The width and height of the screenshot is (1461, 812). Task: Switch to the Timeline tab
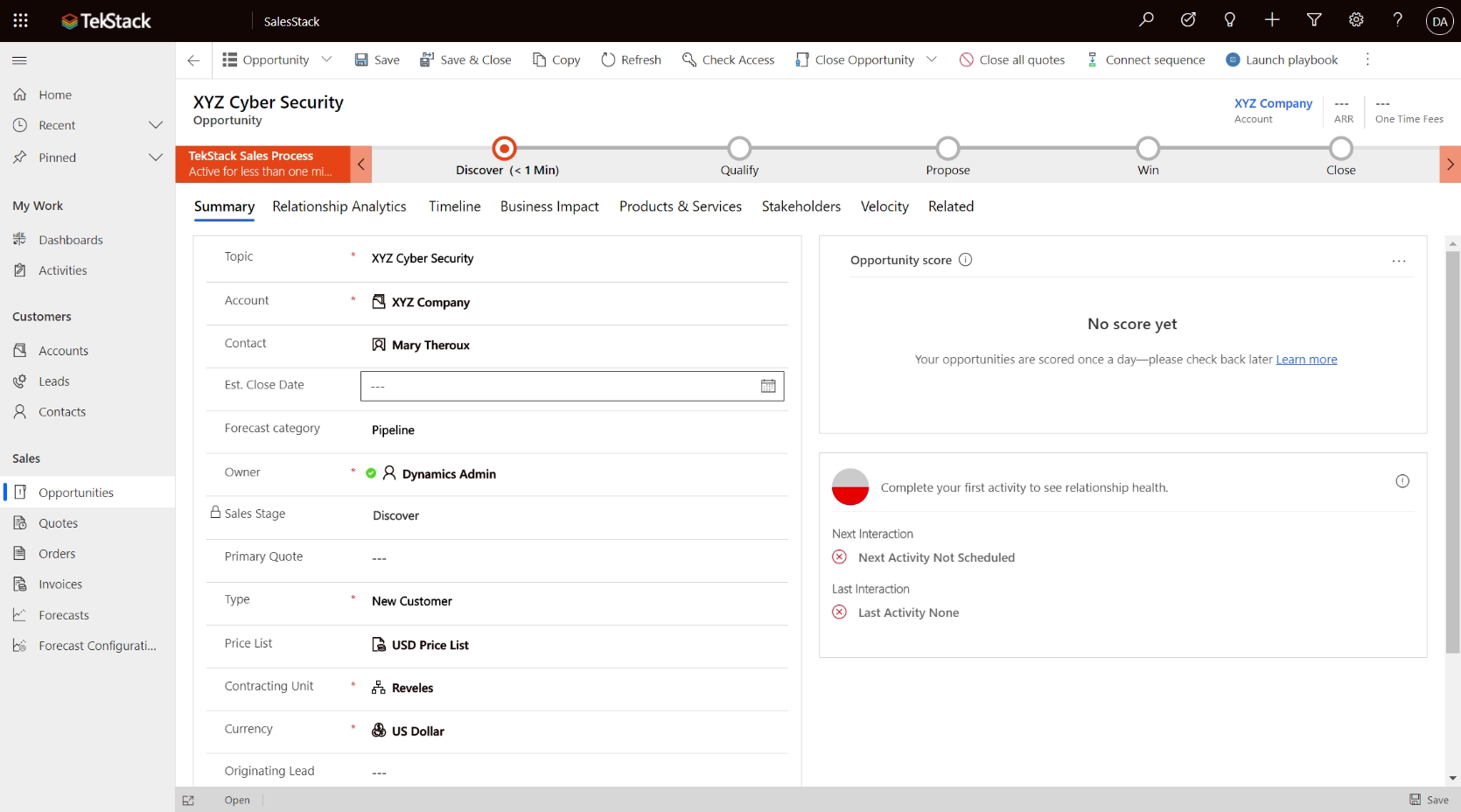pyautogui.click(x=455, y=206)
